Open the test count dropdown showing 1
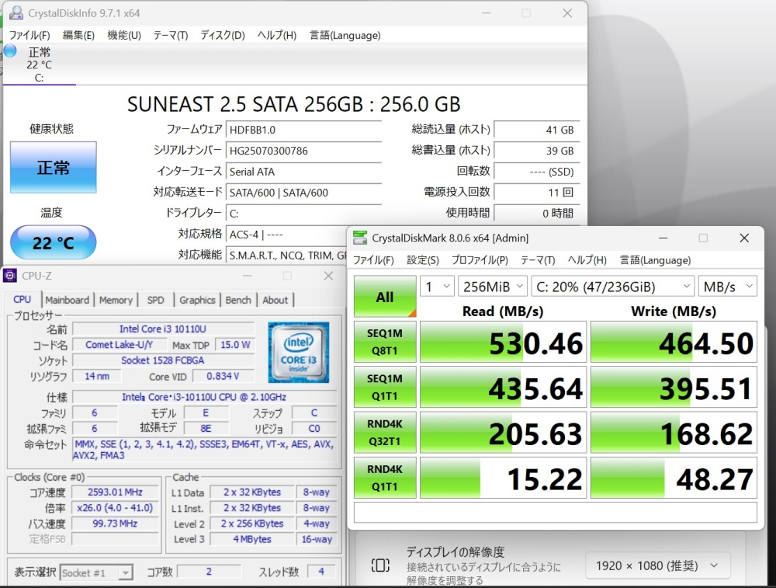This screenshot has height=588, width=776. pos(437,287)
